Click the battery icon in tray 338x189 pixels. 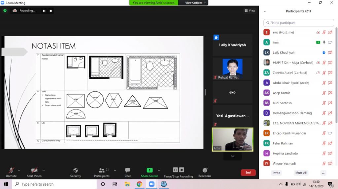click(x=292, y=184)
